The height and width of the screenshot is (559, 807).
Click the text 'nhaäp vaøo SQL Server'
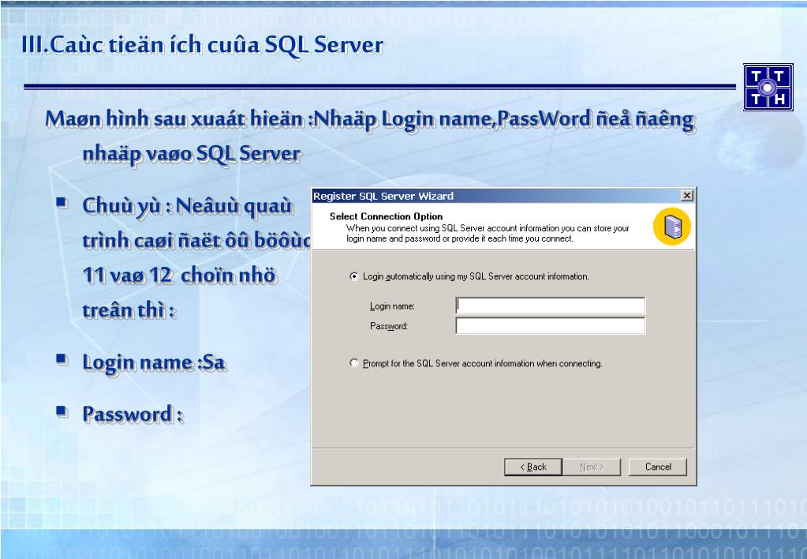[192, 153]
